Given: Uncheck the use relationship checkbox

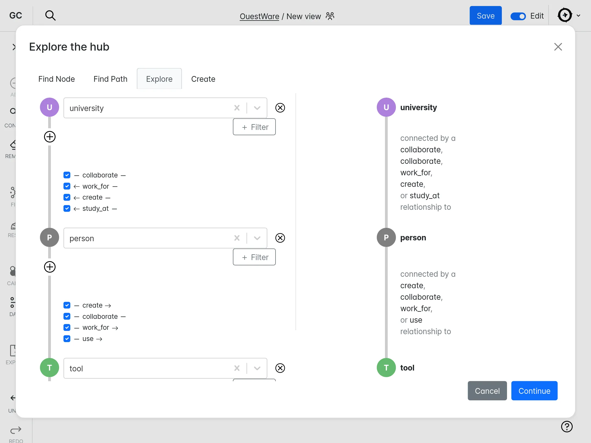Looking at the screenshot, I should [67, 339].
